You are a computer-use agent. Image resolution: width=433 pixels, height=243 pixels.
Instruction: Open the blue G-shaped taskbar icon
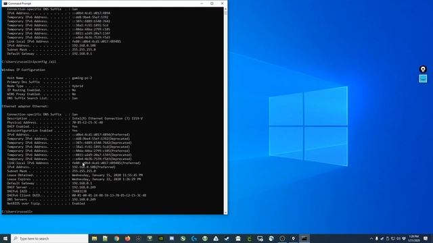tap(194, 238)
